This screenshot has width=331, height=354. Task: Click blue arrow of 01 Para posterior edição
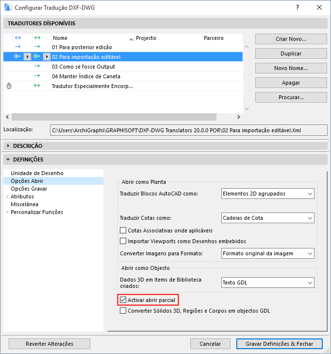(18, 47)
